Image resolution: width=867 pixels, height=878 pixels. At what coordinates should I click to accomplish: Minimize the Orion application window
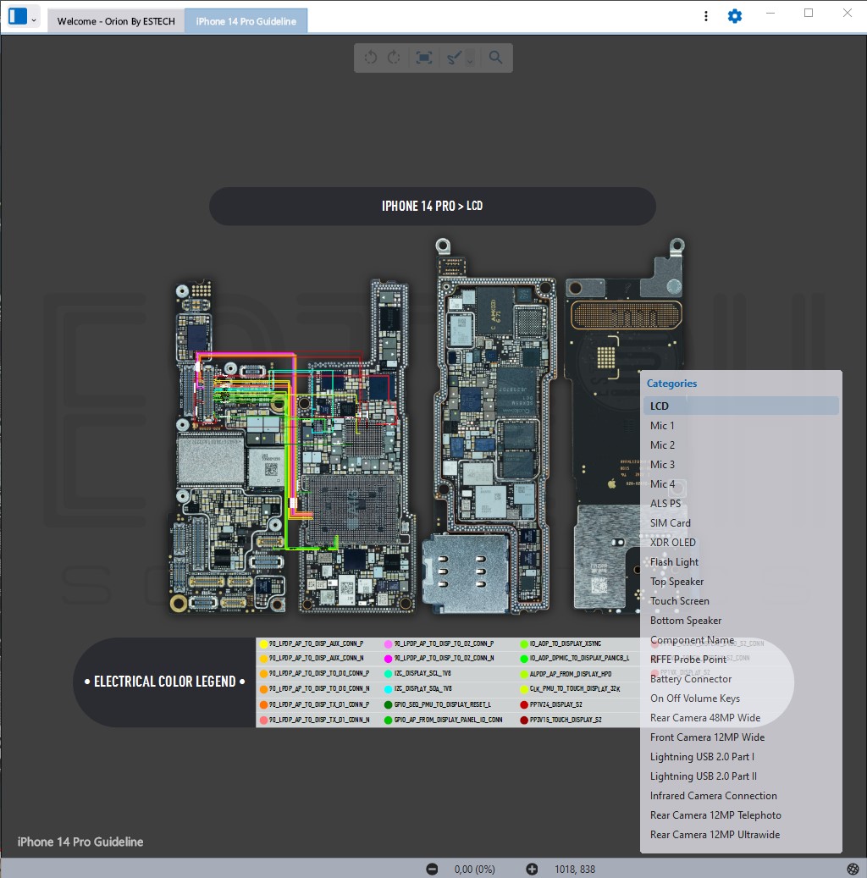pyautogui.click(x=770, y=13)
